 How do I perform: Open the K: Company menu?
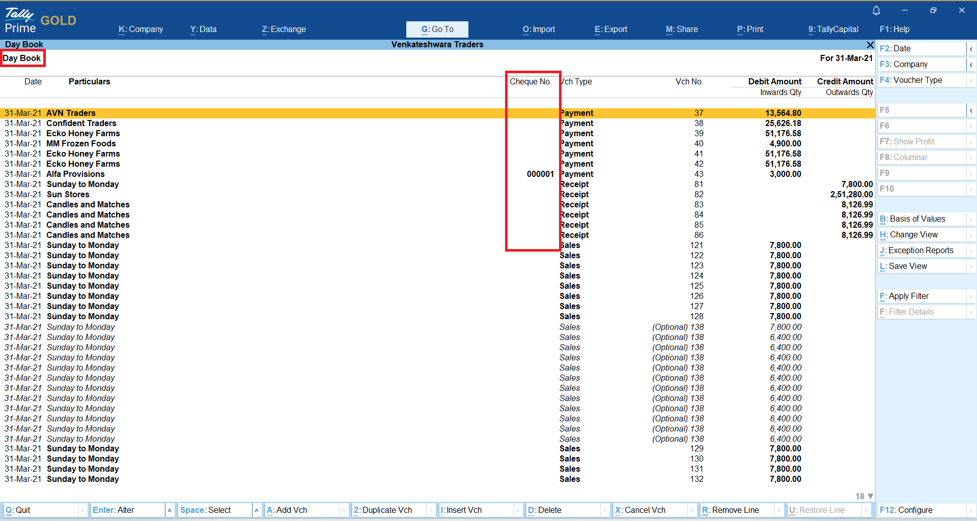(x=141, y=29)
